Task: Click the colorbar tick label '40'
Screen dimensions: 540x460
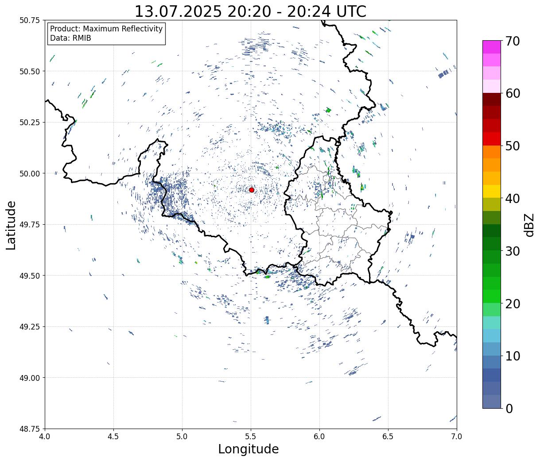Action: point(512,199)
